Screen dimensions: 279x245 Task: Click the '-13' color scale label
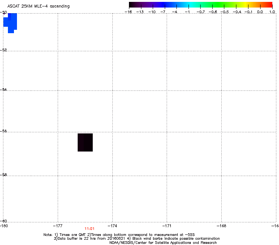[x=140, y=12]
